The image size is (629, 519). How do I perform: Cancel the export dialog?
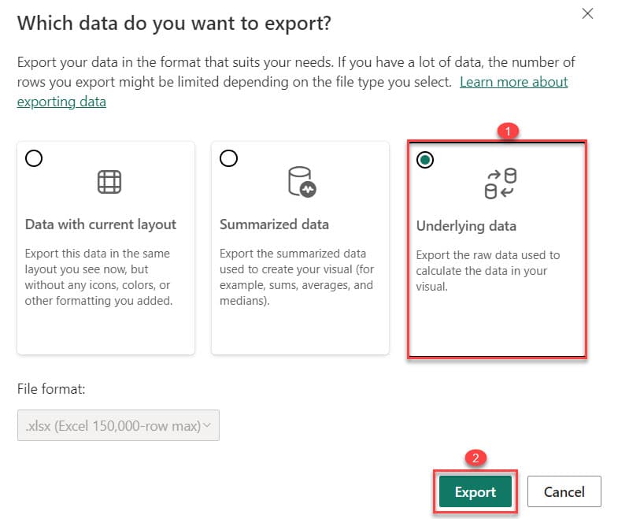click(x=564, y=491)
